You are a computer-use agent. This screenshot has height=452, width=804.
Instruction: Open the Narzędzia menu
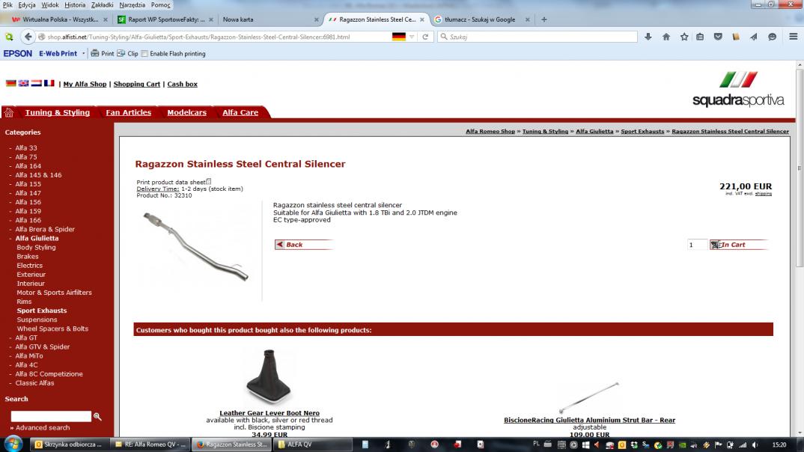[x=133, y=4]
